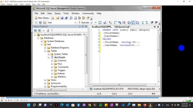Expand the Database Diagrams folder

tap(45, 48)
